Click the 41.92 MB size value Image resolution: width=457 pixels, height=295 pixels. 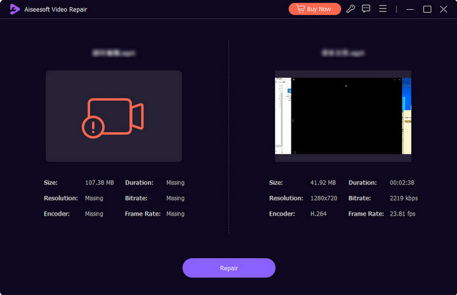tap(323, 183)
